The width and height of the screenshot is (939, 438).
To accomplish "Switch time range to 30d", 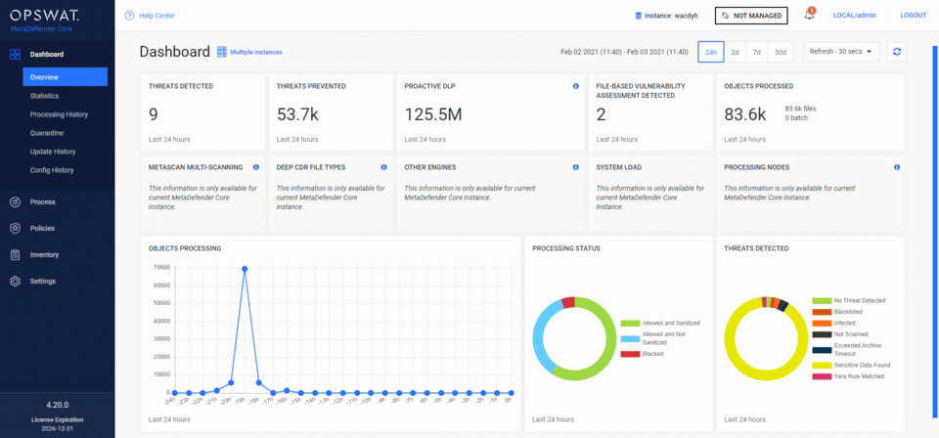I will click(x=781, y=52).
